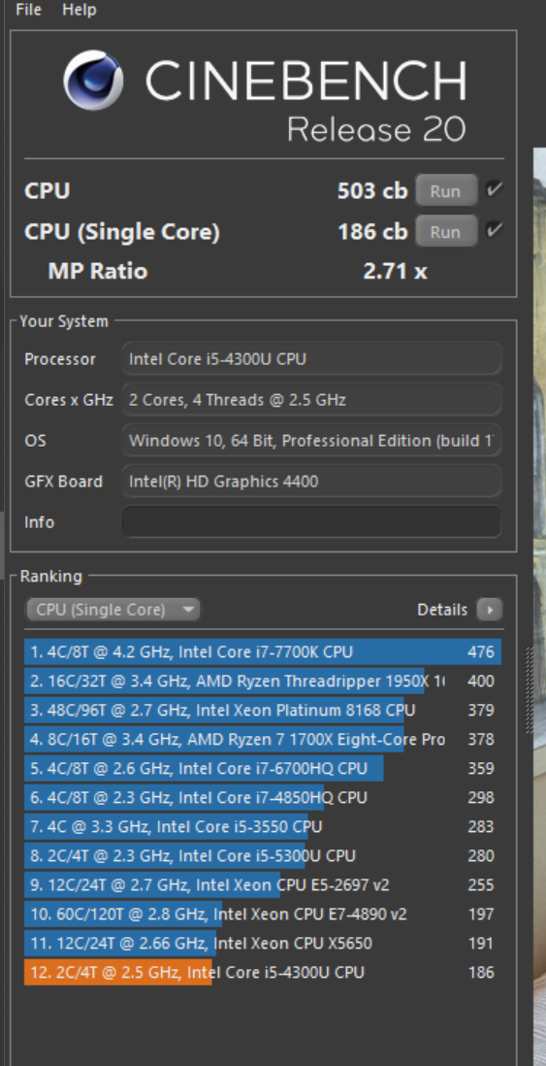Viewport: 546px width, 1066px height.
Task: Click the 186 cb single core score
Action: 372,232
